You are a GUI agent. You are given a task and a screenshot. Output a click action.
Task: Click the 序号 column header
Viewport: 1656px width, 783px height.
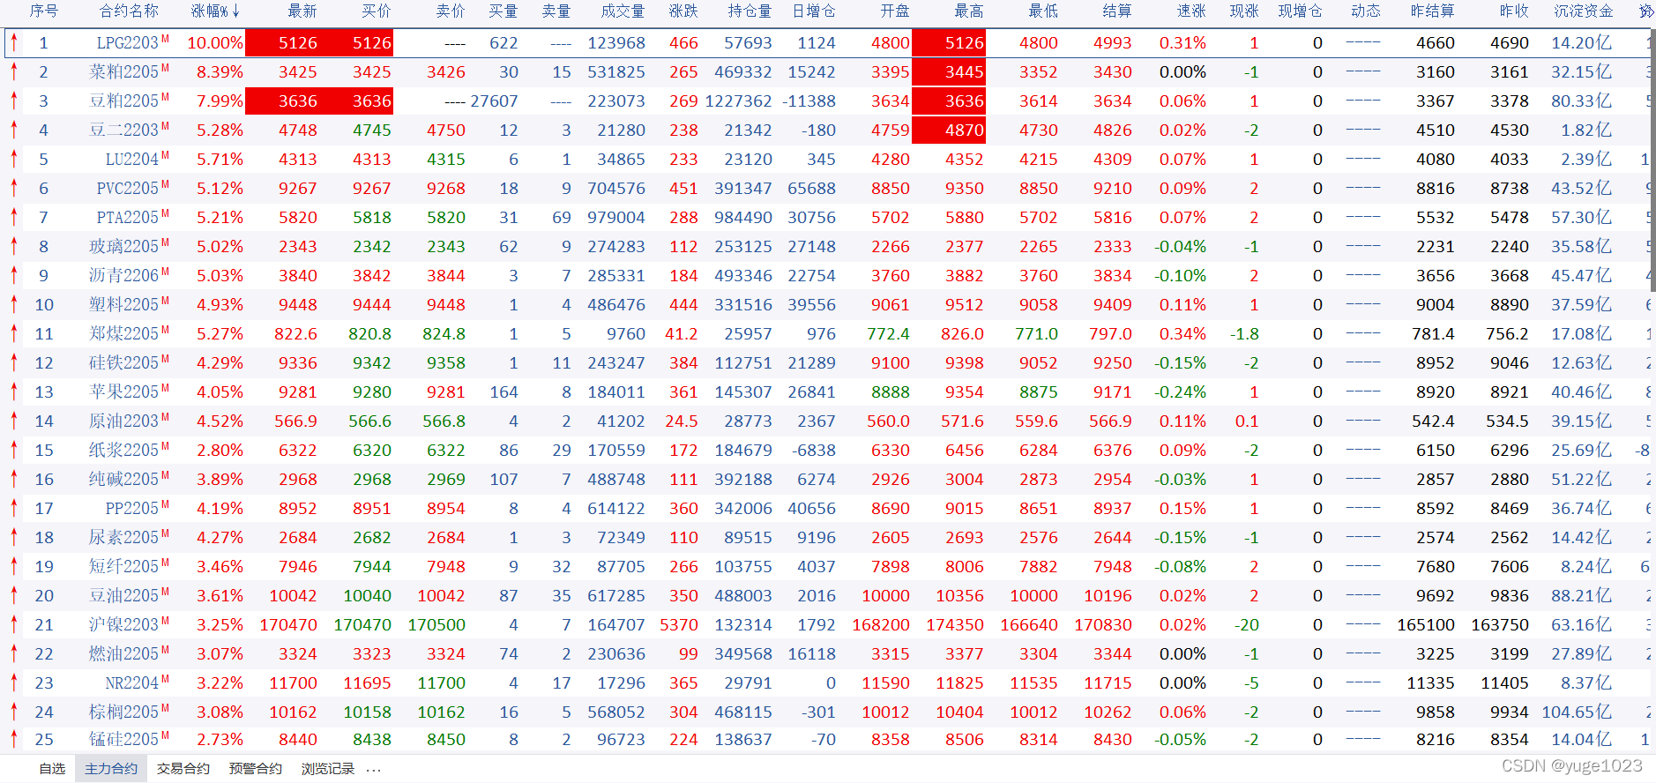coord(43,11)
